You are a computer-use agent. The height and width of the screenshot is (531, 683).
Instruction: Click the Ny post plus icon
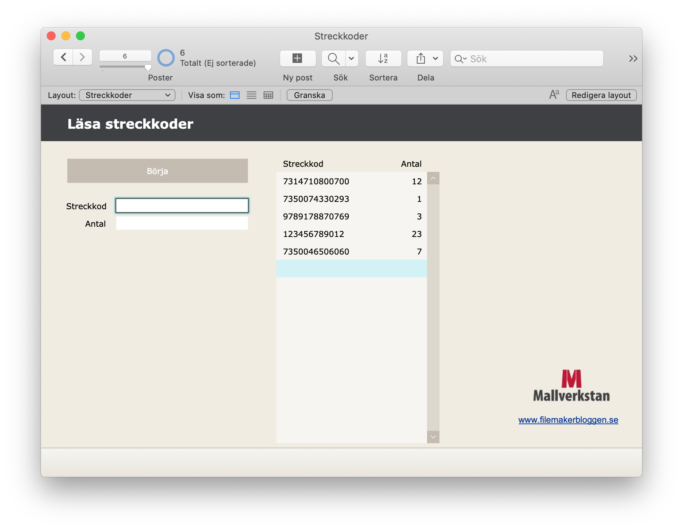[x=298, y=59]
